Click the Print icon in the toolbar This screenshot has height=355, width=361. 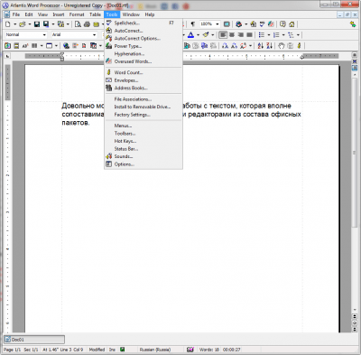87,24
